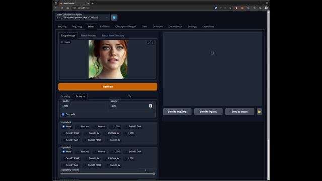Go back in the browser
Viewport: 322px width, 181px height.
tap(56, 8)
